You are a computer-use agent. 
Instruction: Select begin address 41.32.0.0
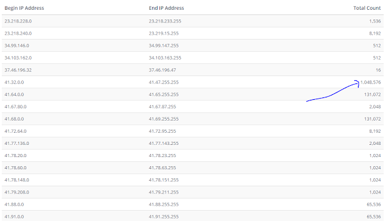pos(14,82)
